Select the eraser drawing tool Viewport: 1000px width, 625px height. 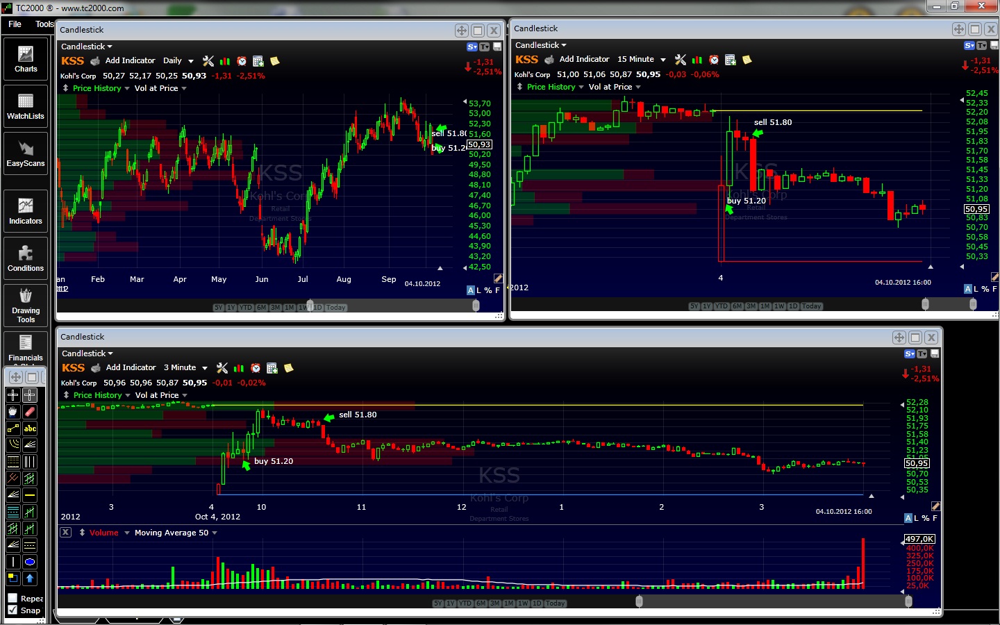pyautogui.click(x=30, y=412)
